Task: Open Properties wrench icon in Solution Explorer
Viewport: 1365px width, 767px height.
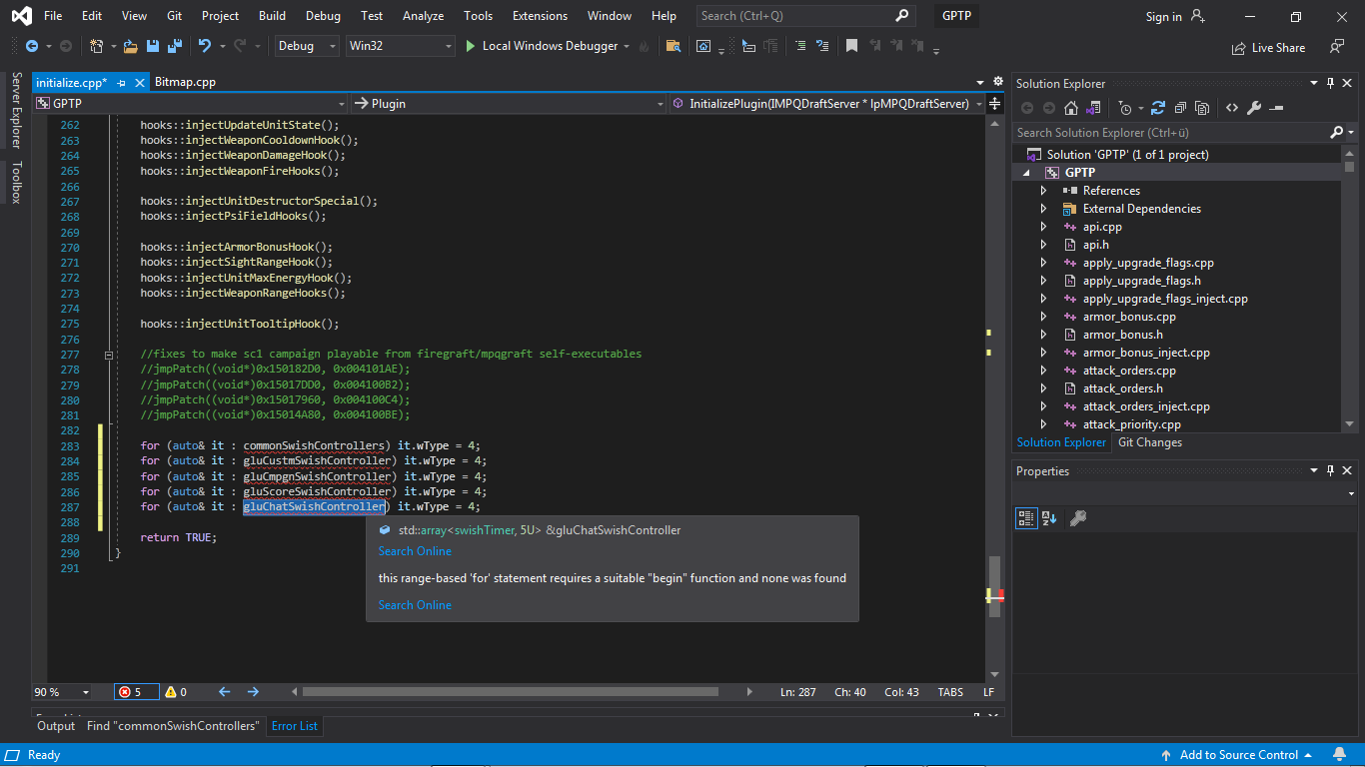Action: pos(1254,108)
